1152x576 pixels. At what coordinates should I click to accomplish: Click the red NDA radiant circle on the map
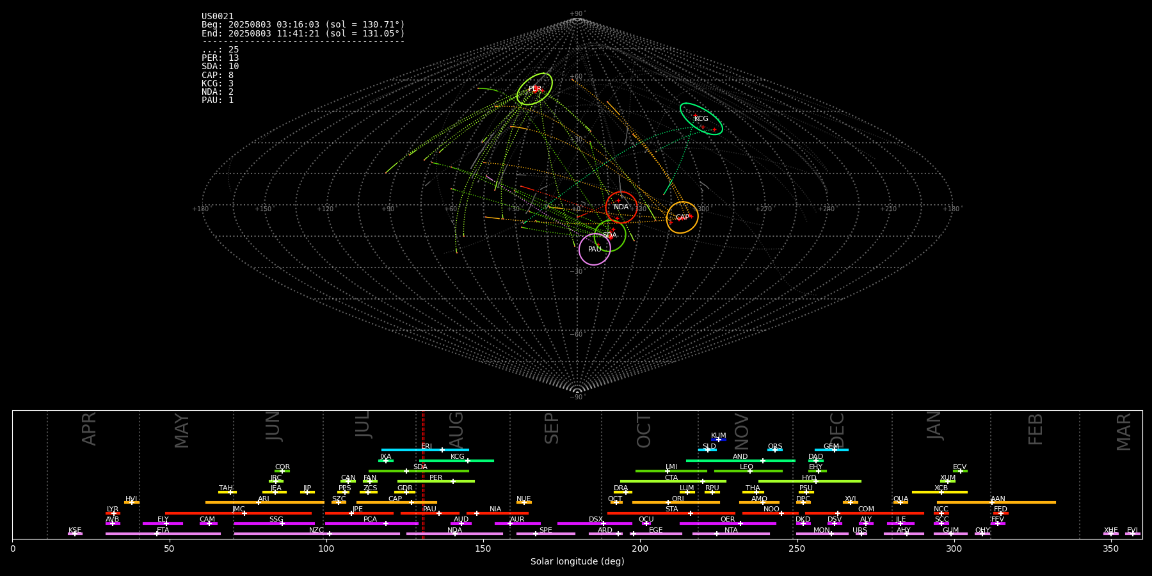pos(621,207)
